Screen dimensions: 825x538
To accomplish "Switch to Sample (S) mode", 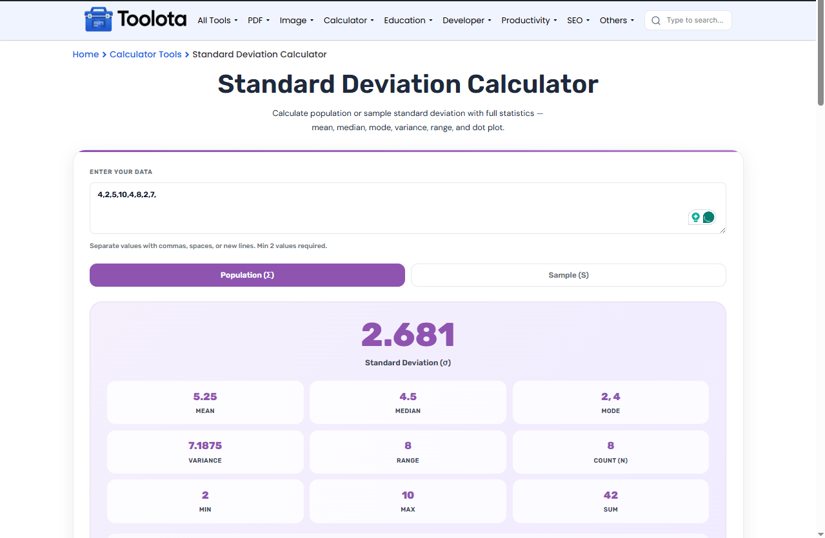I will [568, 275].
